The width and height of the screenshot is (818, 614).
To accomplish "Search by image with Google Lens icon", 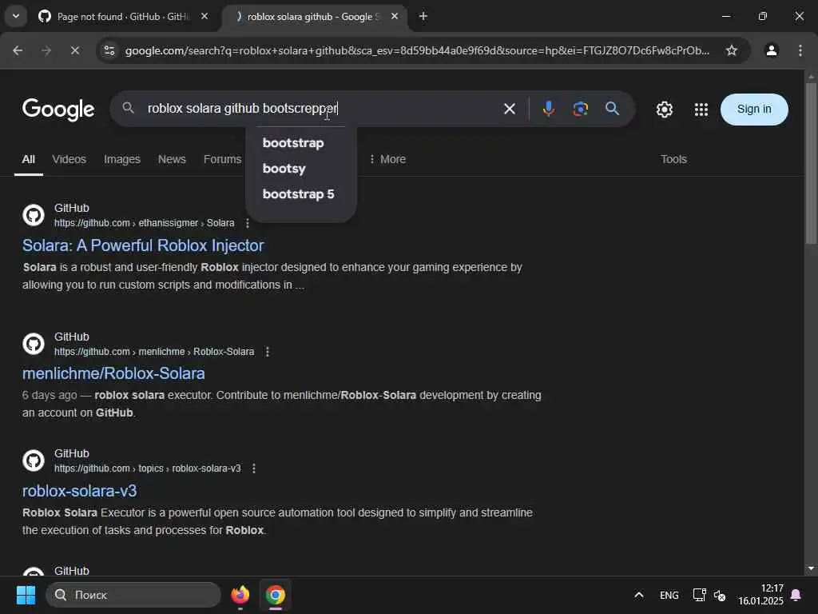I will click(x=580, y=109).
